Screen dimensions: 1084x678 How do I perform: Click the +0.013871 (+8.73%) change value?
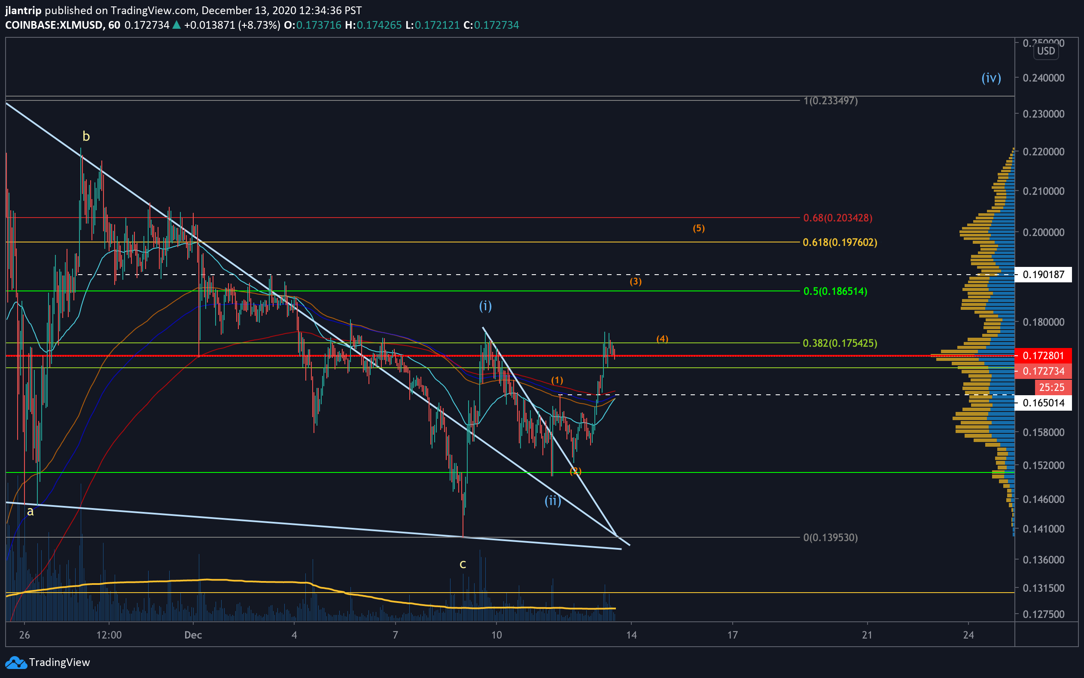(x=232, y=25)
